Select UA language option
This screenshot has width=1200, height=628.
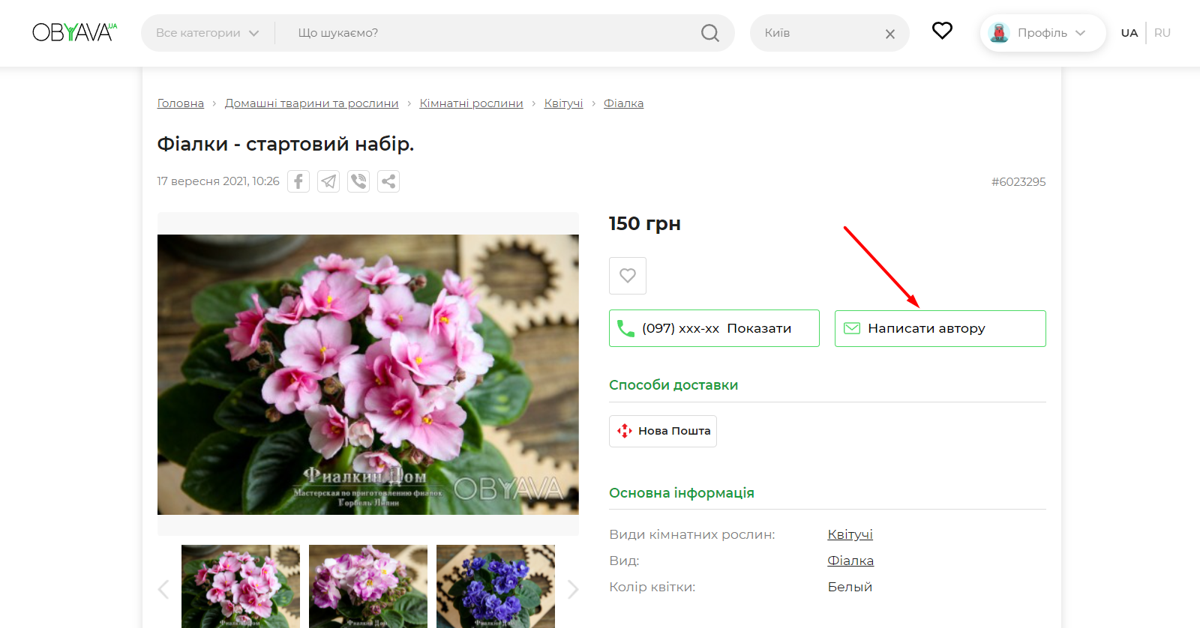[x=1129, y=33]
